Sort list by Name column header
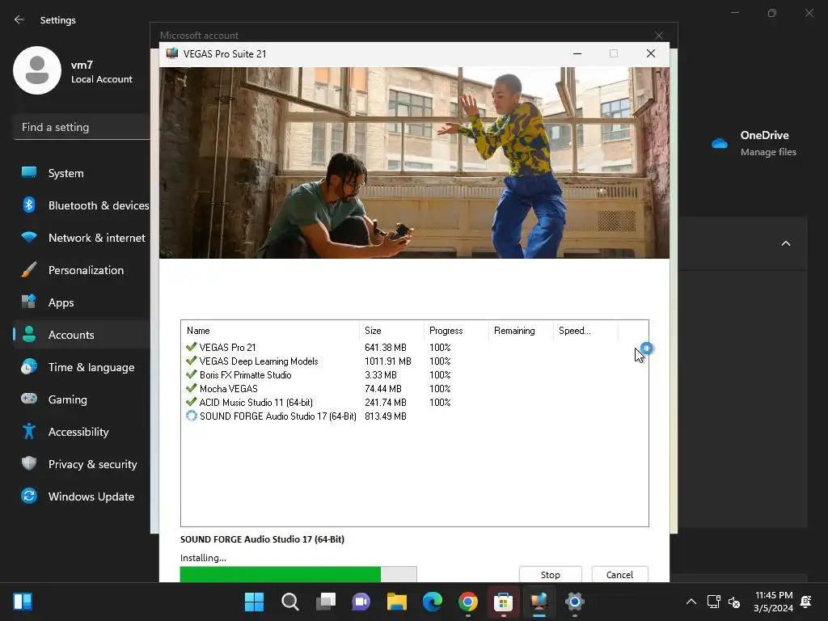This screenshot has width=828, height=621. [270, 331]
